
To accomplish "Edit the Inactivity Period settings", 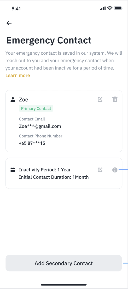I will pyautogui.click(x=100, y=170).
